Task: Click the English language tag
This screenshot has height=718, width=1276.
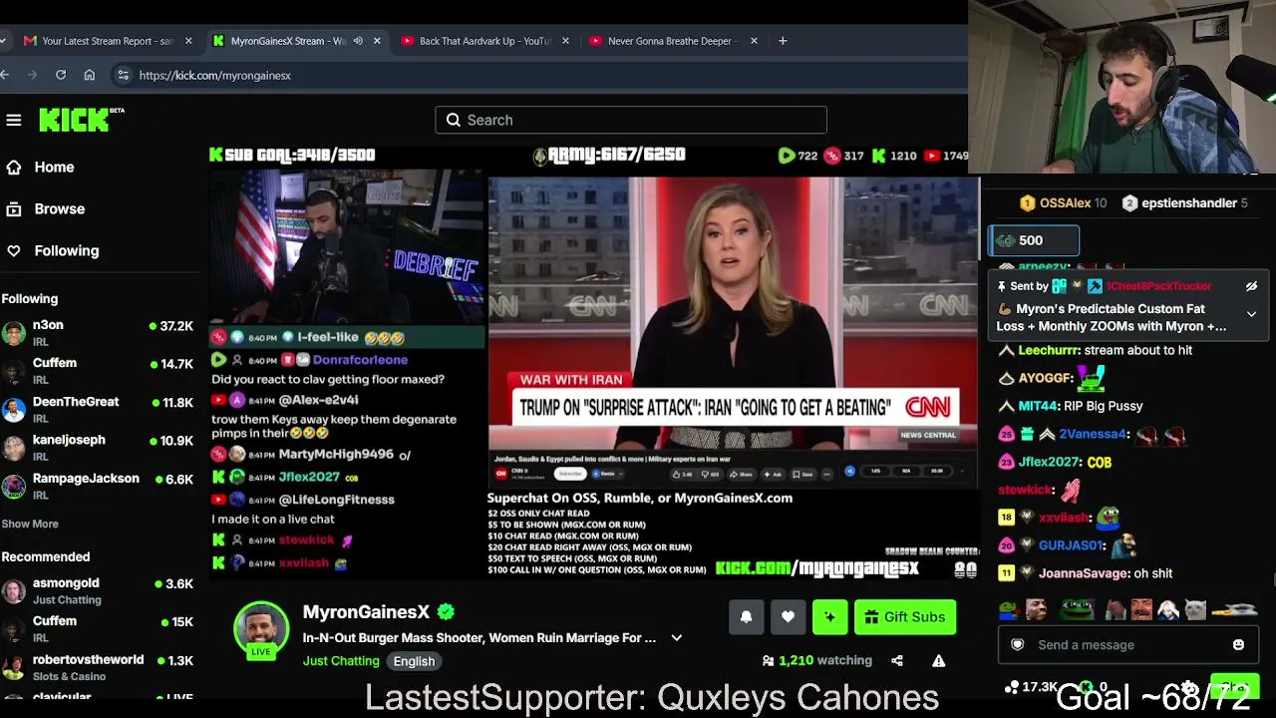Action: click(x=414, y=661)
